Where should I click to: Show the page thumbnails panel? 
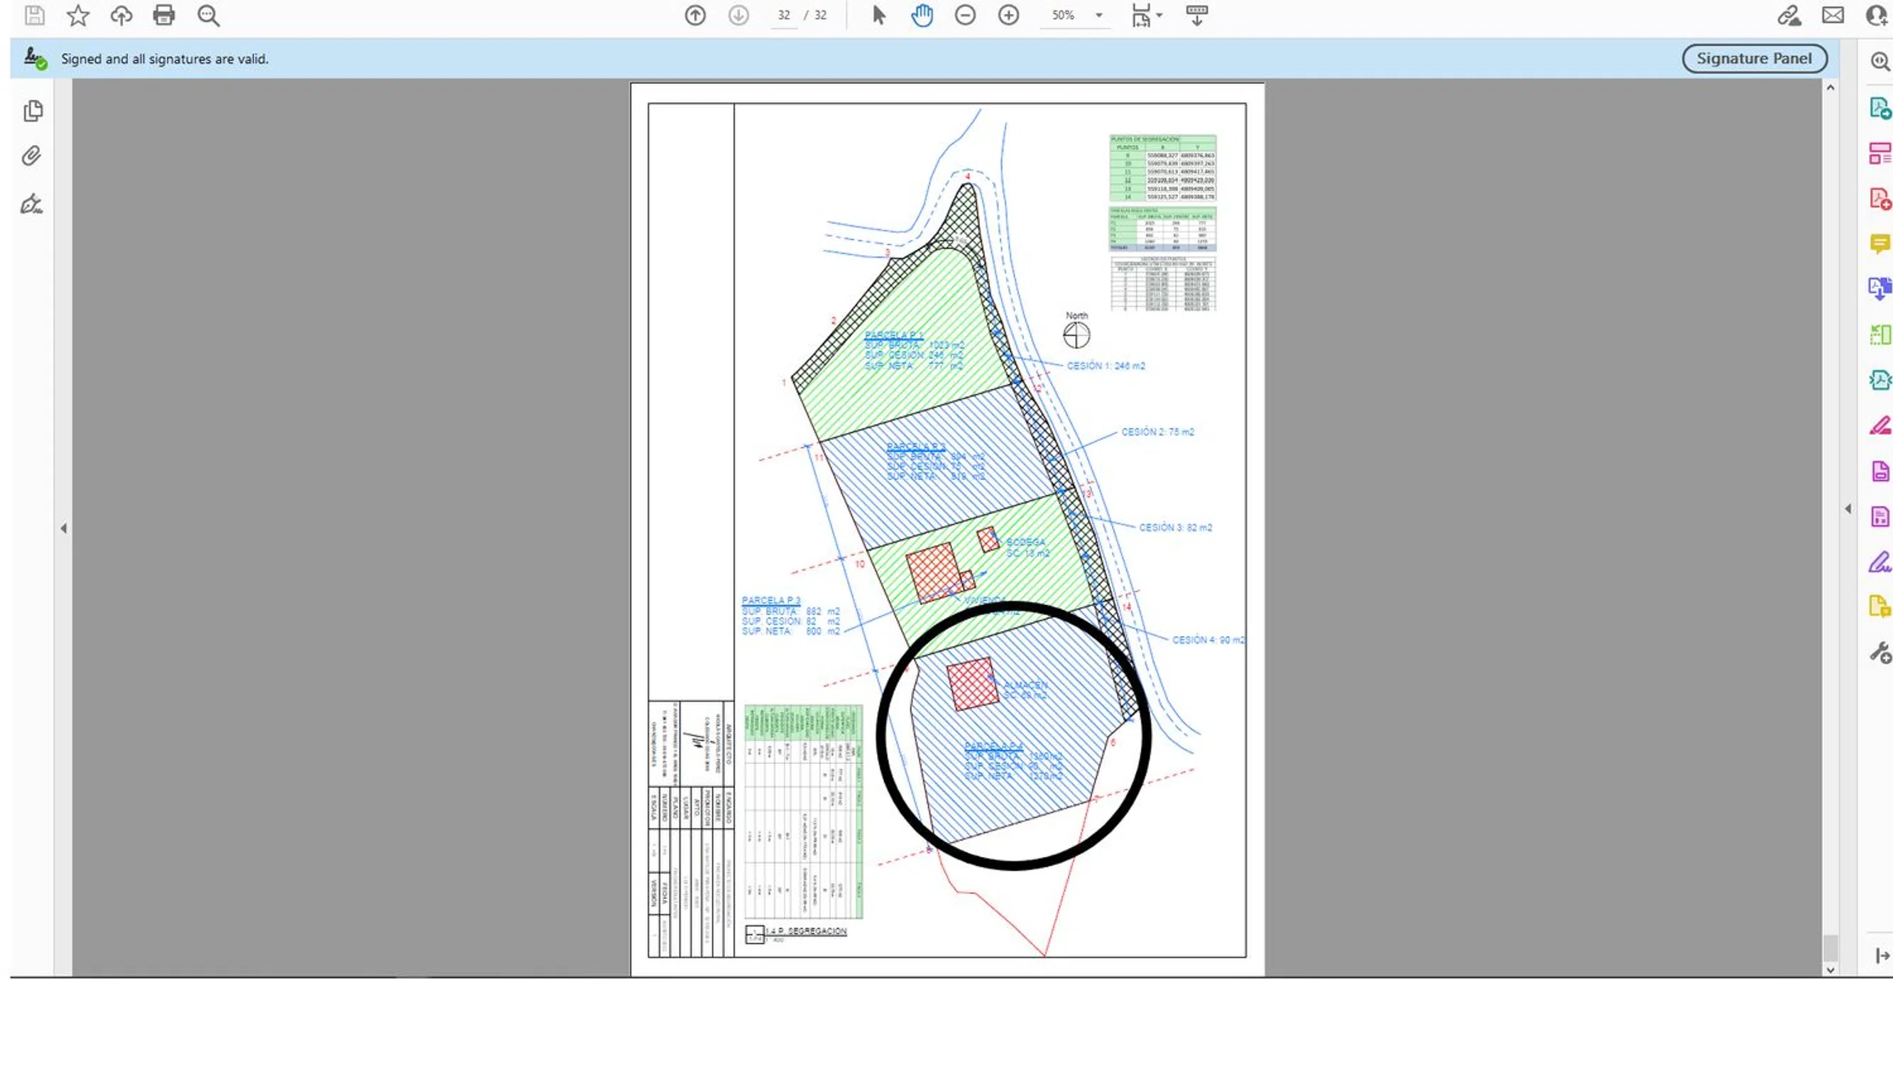pos(33,111)
